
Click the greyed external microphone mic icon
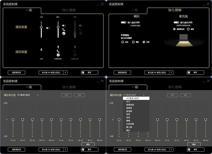(x=75, y=47)
